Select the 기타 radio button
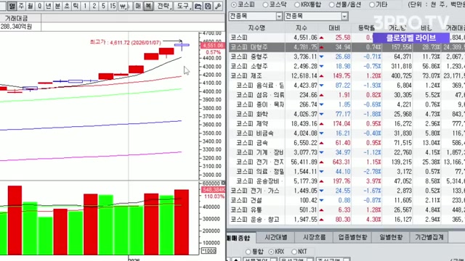The width and height of the screenshot is (465, 261). (x=372, y=5)
